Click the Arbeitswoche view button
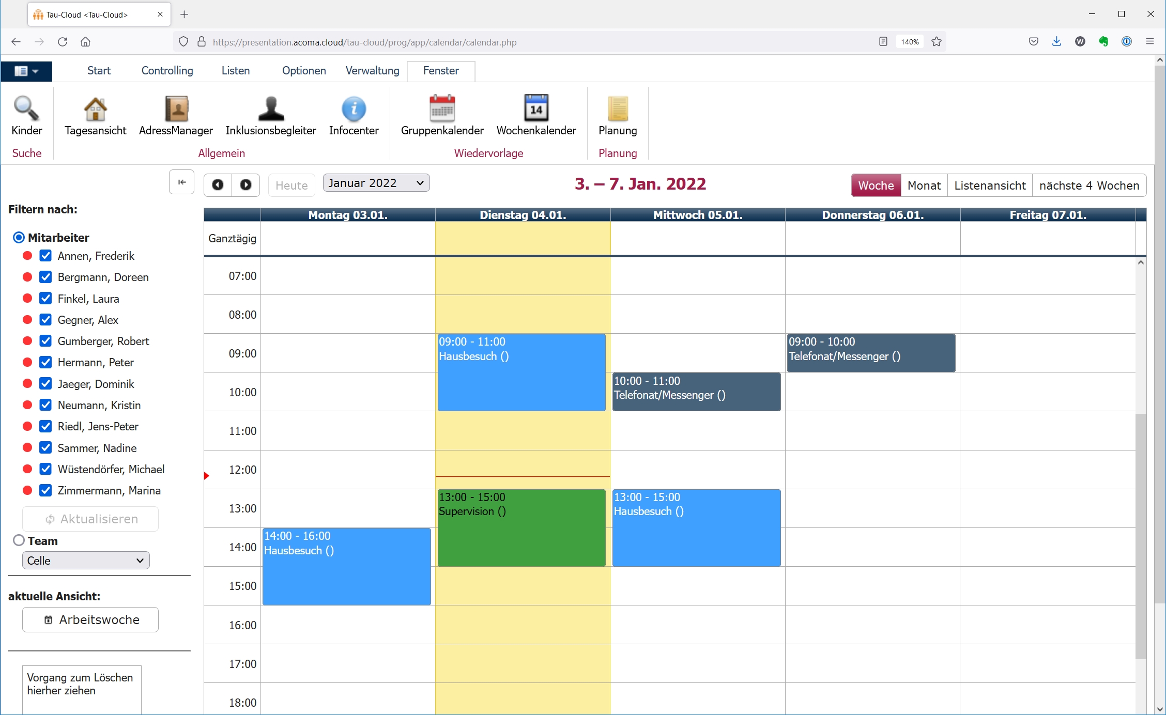The height and width of the screenshot is (715, 1166). click(90, 620)
